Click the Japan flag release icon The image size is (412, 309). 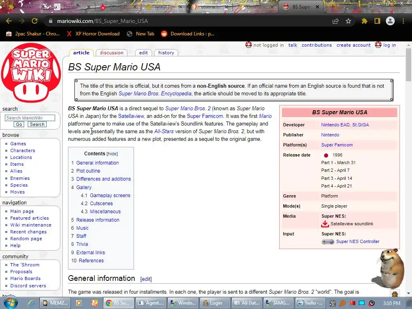point(326,155)
